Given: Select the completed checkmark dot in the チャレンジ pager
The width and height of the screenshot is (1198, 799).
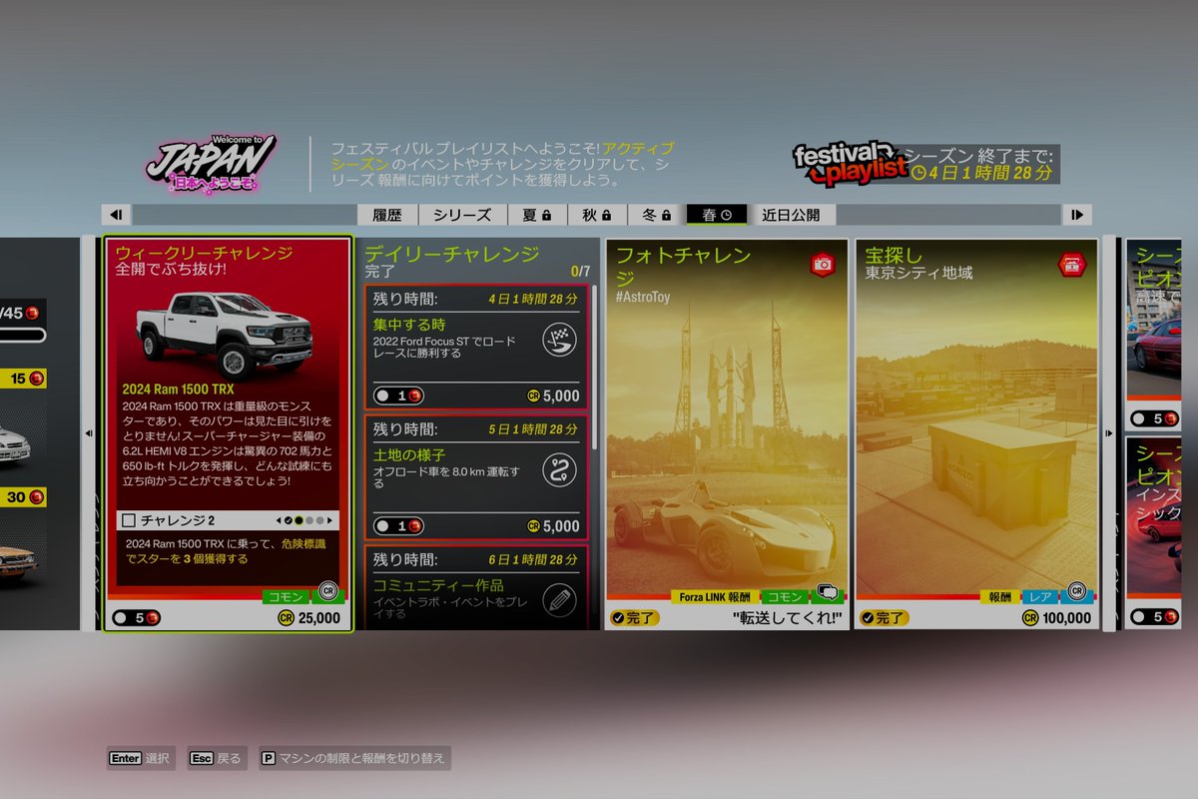Looking at the screenshot, I should click(288, 520).
